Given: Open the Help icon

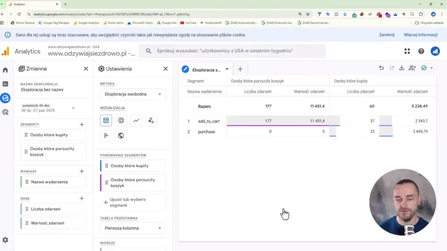Looking at the screenshot, I should click(421, 51).
